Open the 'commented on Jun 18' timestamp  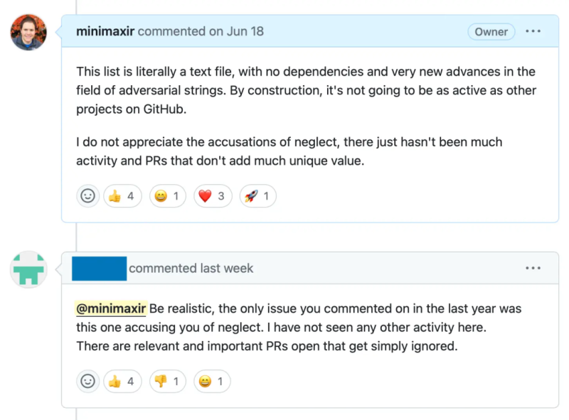(x=201, y=31)
